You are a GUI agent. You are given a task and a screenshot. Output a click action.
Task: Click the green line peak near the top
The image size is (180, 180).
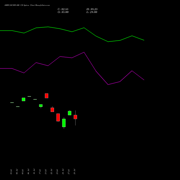tap(48, 27)
